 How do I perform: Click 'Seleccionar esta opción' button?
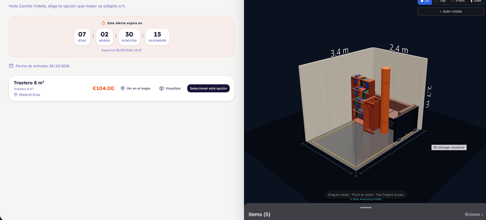coord(208,88)
